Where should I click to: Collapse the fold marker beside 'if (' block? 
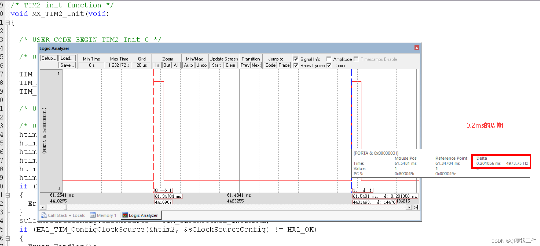(8, 195)
